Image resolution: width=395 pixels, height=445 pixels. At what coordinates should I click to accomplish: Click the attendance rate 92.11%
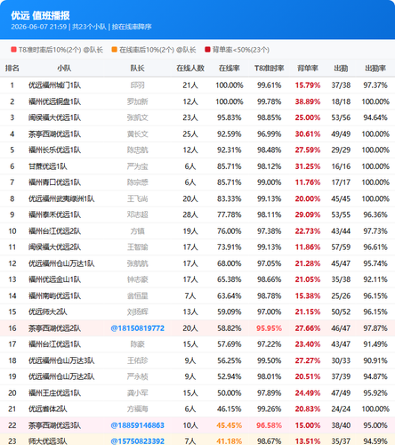[375, 279]
